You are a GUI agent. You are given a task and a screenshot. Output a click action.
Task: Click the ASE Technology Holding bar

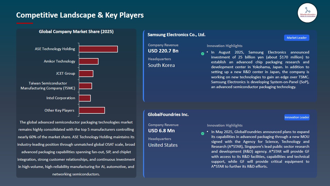(98, 49)
